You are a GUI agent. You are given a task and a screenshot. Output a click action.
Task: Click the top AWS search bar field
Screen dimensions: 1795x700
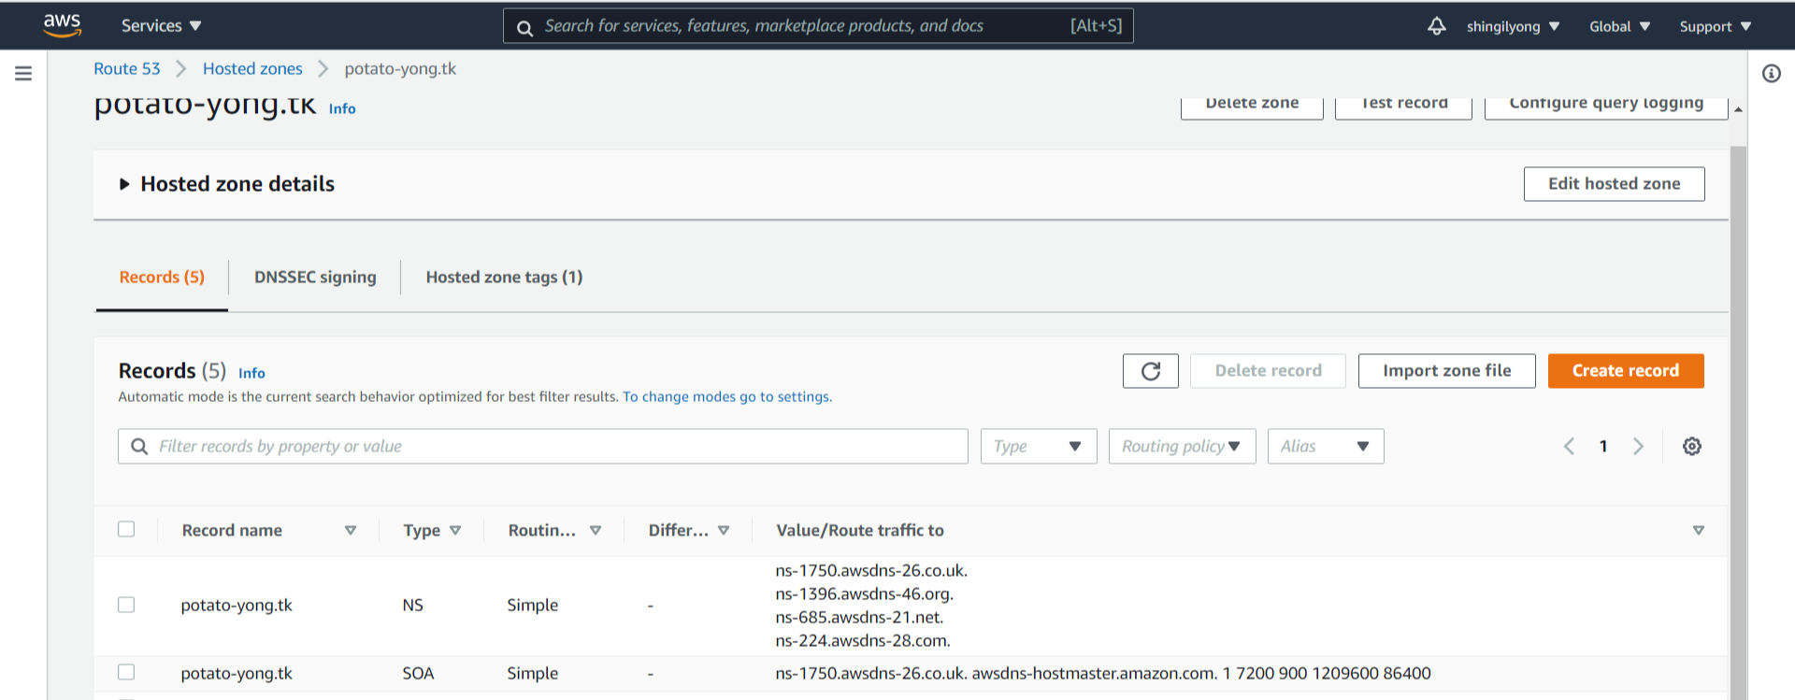click(818, 26)
